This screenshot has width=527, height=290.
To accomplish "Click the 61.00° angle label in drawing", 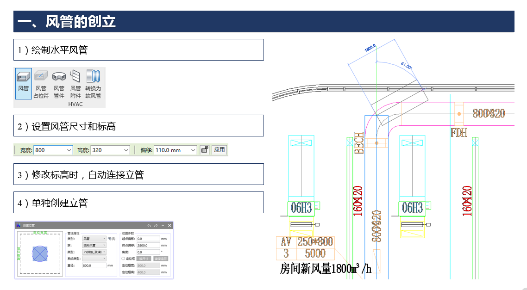I will point(406,66).
